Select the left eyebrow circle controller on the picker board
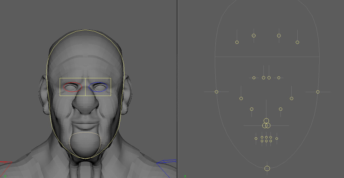This screenshot has width=344, height=178. [x=237, y=42]
